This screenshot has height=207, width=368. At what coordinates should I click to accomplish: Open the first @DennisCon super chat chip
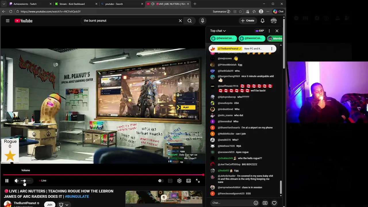pos(223,38)
